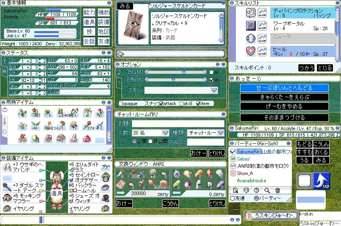Select the 非公開 radio button
This screenshot has width=341, height=226.
coord(150,141)
